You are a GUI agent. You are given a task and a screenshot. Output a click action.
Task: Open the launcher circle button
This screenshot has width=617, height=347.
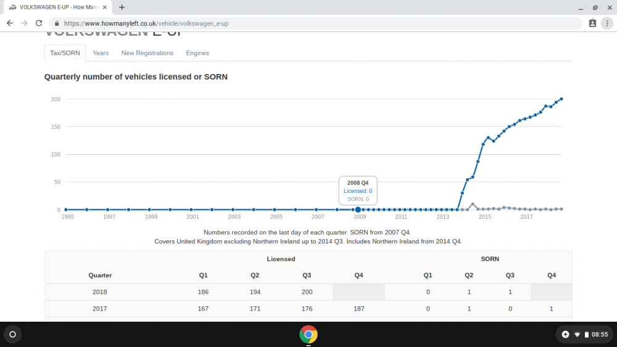click(x=12, y=335)
